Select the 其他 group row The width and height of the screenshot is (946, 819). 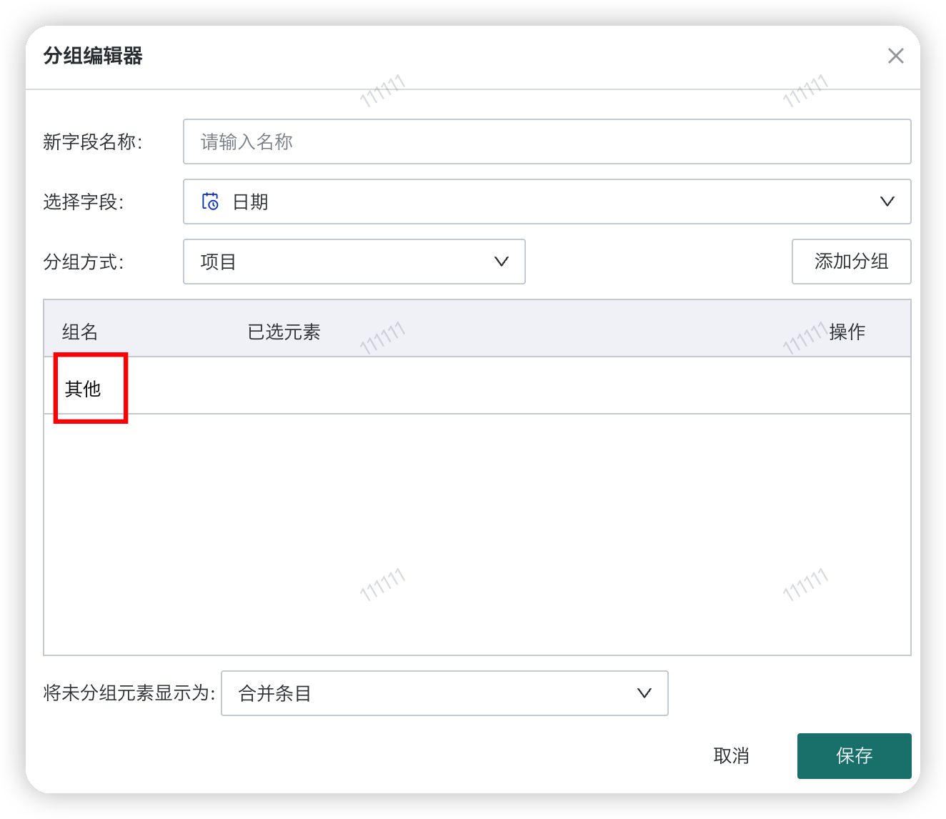click(x=477, y=386)
